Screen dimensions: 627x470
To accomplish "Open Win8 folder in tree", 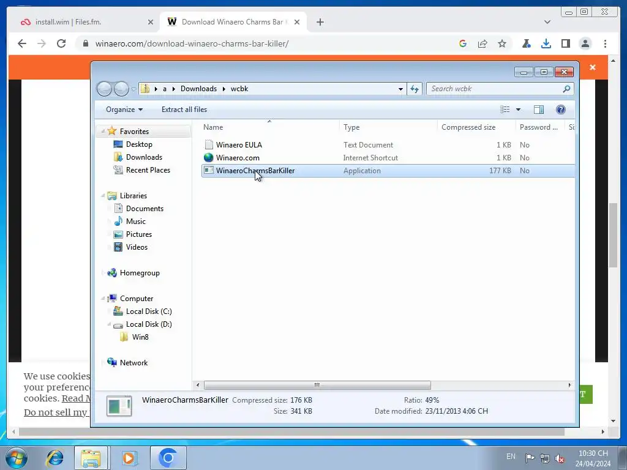I will click(140, 337).
